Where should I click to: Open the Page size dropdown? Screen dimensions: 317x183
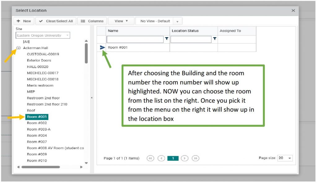point(285,158)
